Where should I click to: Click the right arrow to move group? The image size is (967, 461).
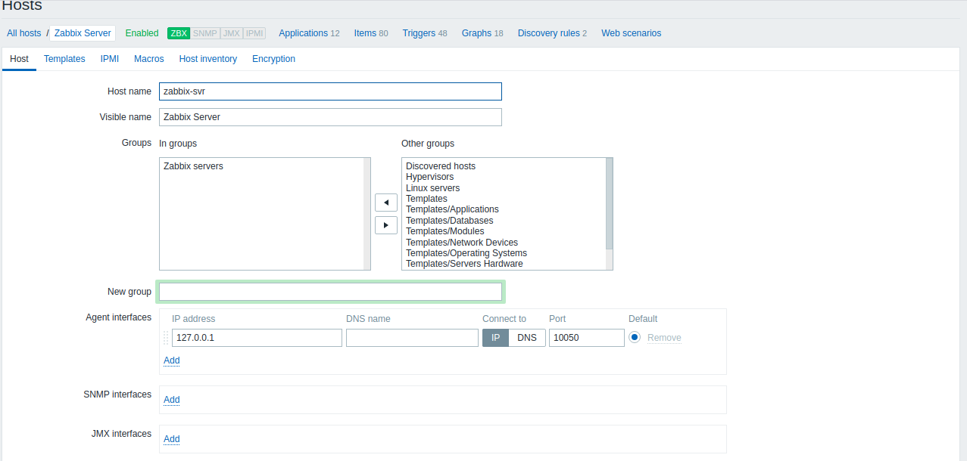386,224
